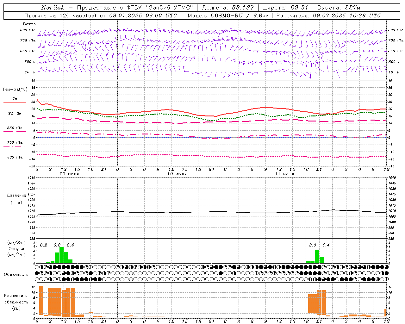Click the "Ветер" wind panel label

(29, 24)
